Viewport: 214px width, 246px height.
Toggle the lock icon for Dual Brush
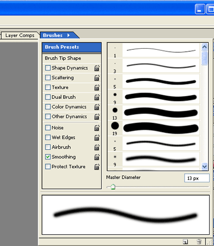tap(97, 97)
